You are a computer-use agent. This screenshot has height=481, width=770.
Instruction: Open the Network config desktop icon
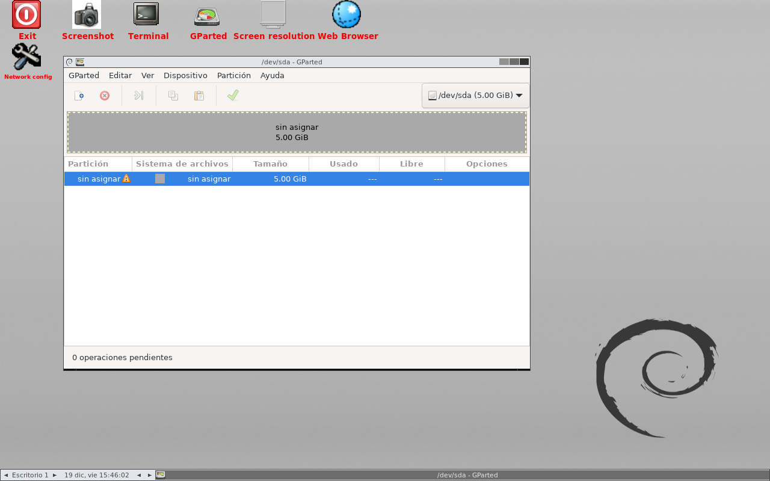tap(26, 57)
